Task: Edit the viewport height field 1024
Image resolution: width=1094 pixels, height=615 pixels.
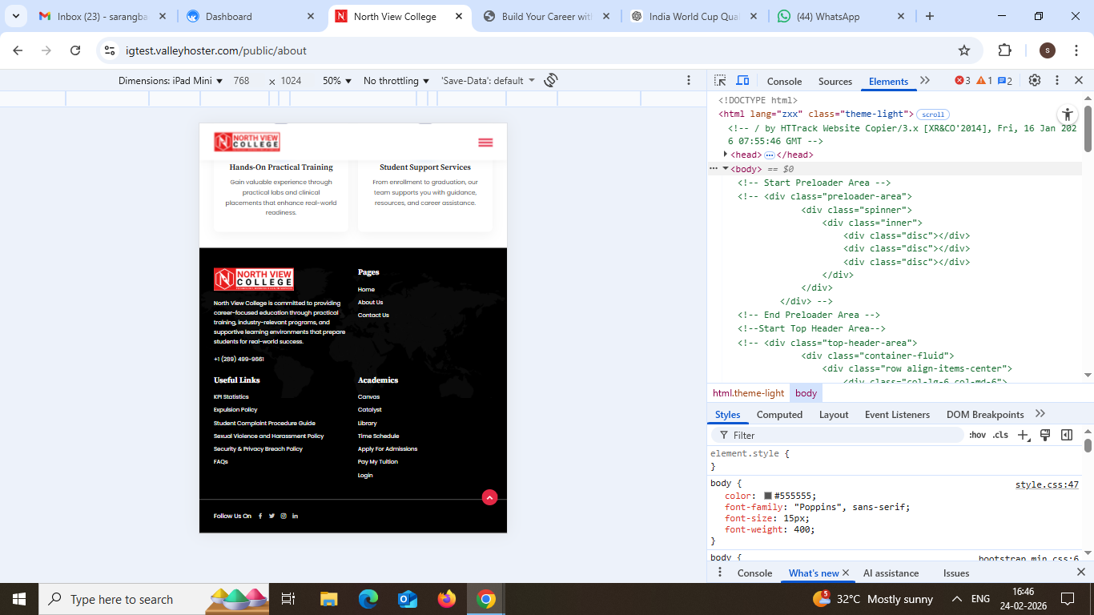Action: coord(293,81)
